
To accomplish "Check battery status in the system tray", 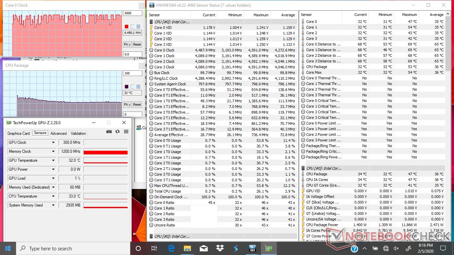I will [375, 248].
